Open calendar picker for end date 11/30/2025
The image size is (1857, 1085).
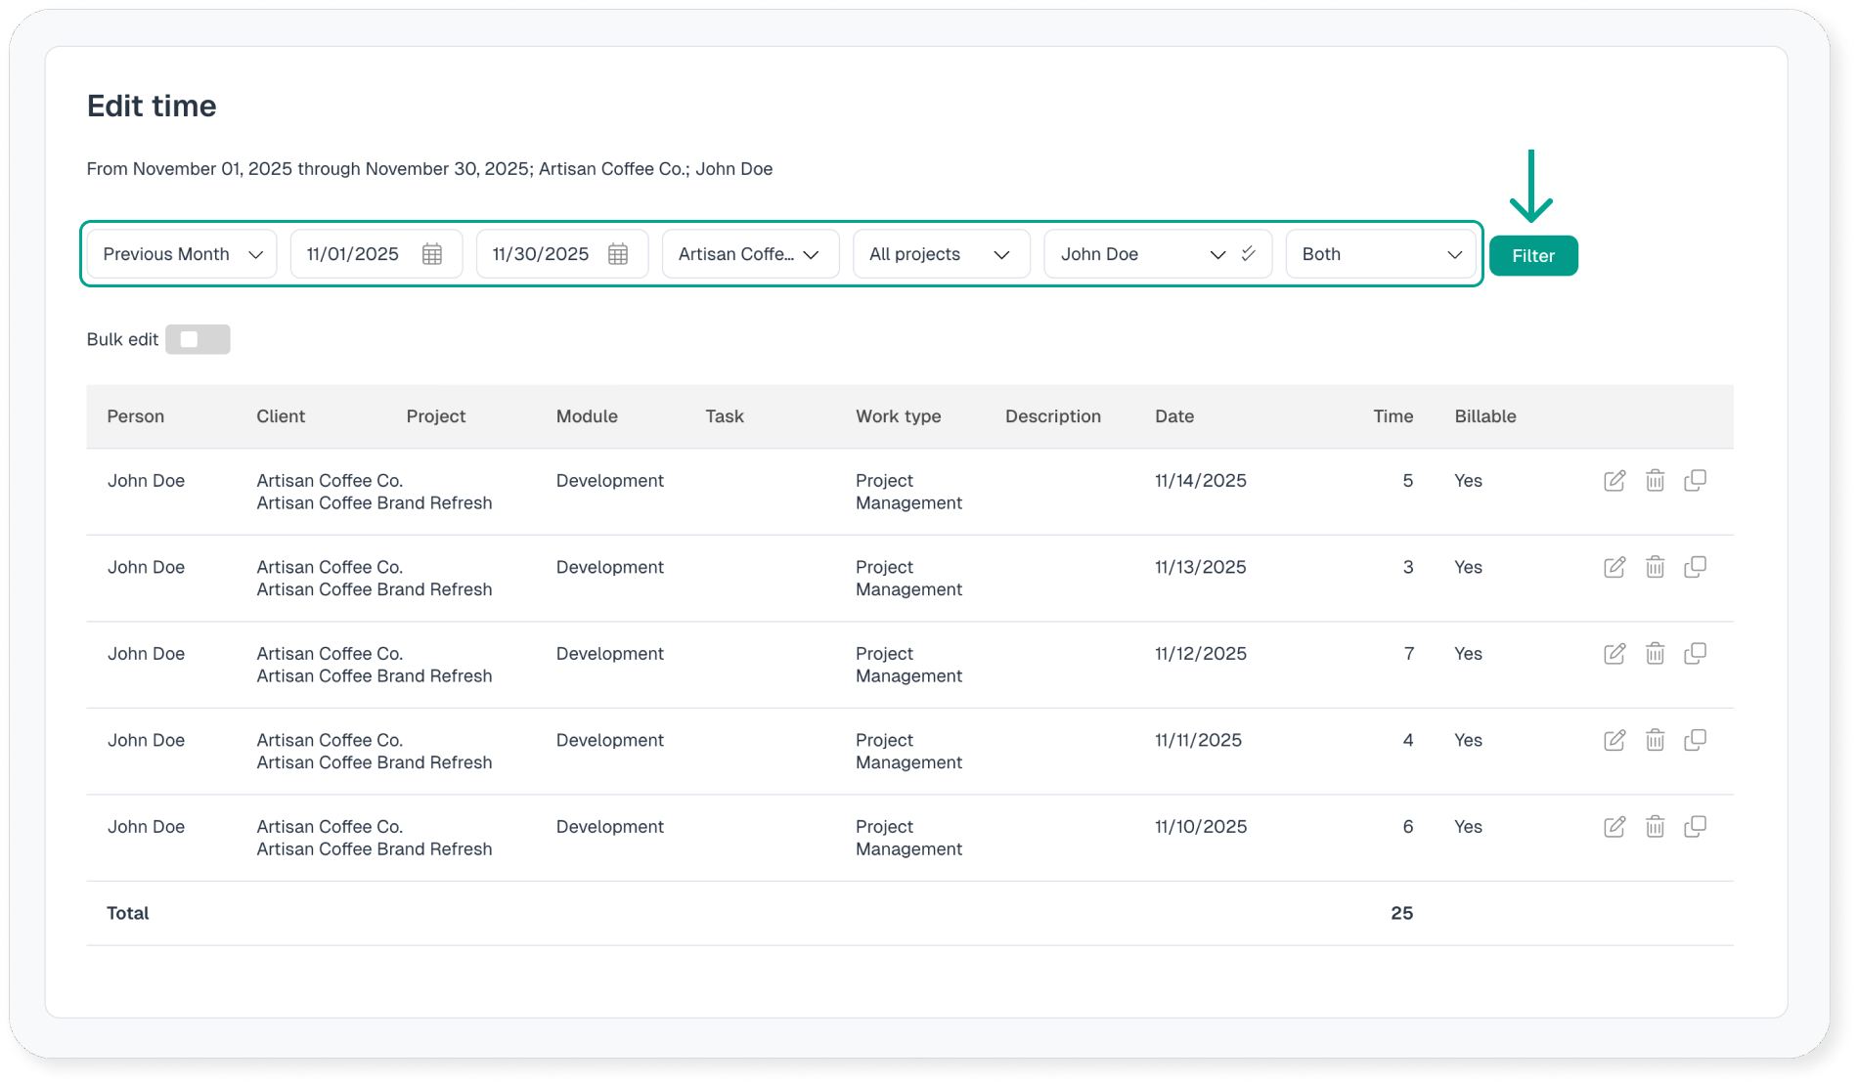618,254
